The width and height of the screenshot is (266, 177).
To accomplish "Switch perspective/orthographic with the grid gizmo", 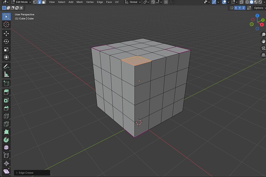I will [263, 55].
